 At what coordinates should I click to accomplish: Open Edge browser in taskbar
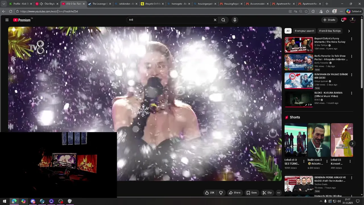tap(14, 201)
